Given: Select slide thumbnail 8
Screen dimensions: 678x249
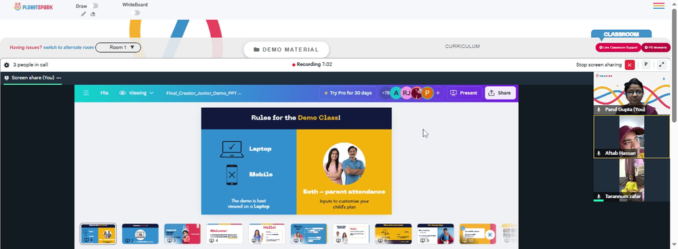Looking at the screenshot, I should (393, 234).
